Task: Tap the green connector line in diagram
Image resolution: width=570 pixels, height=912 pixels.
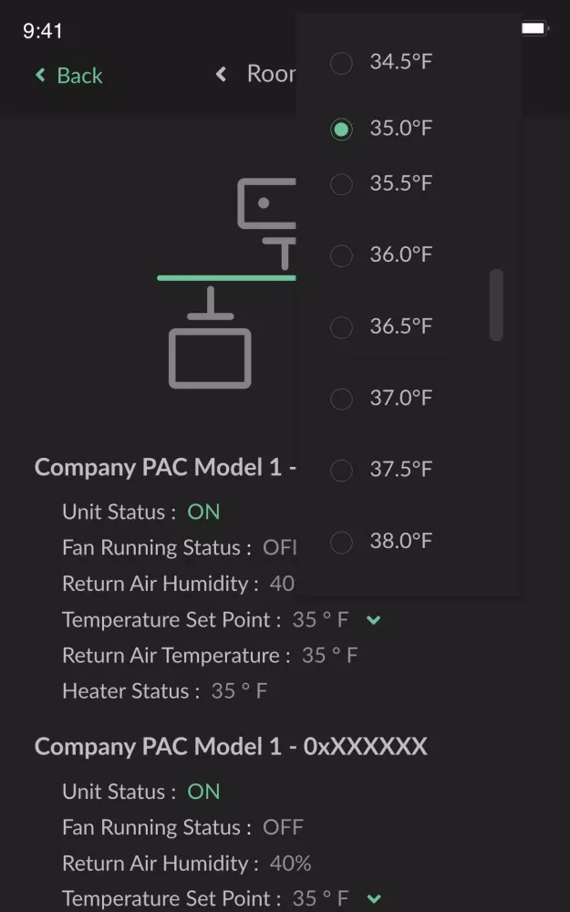Action: pyautogui.click(x=226, y=278)
